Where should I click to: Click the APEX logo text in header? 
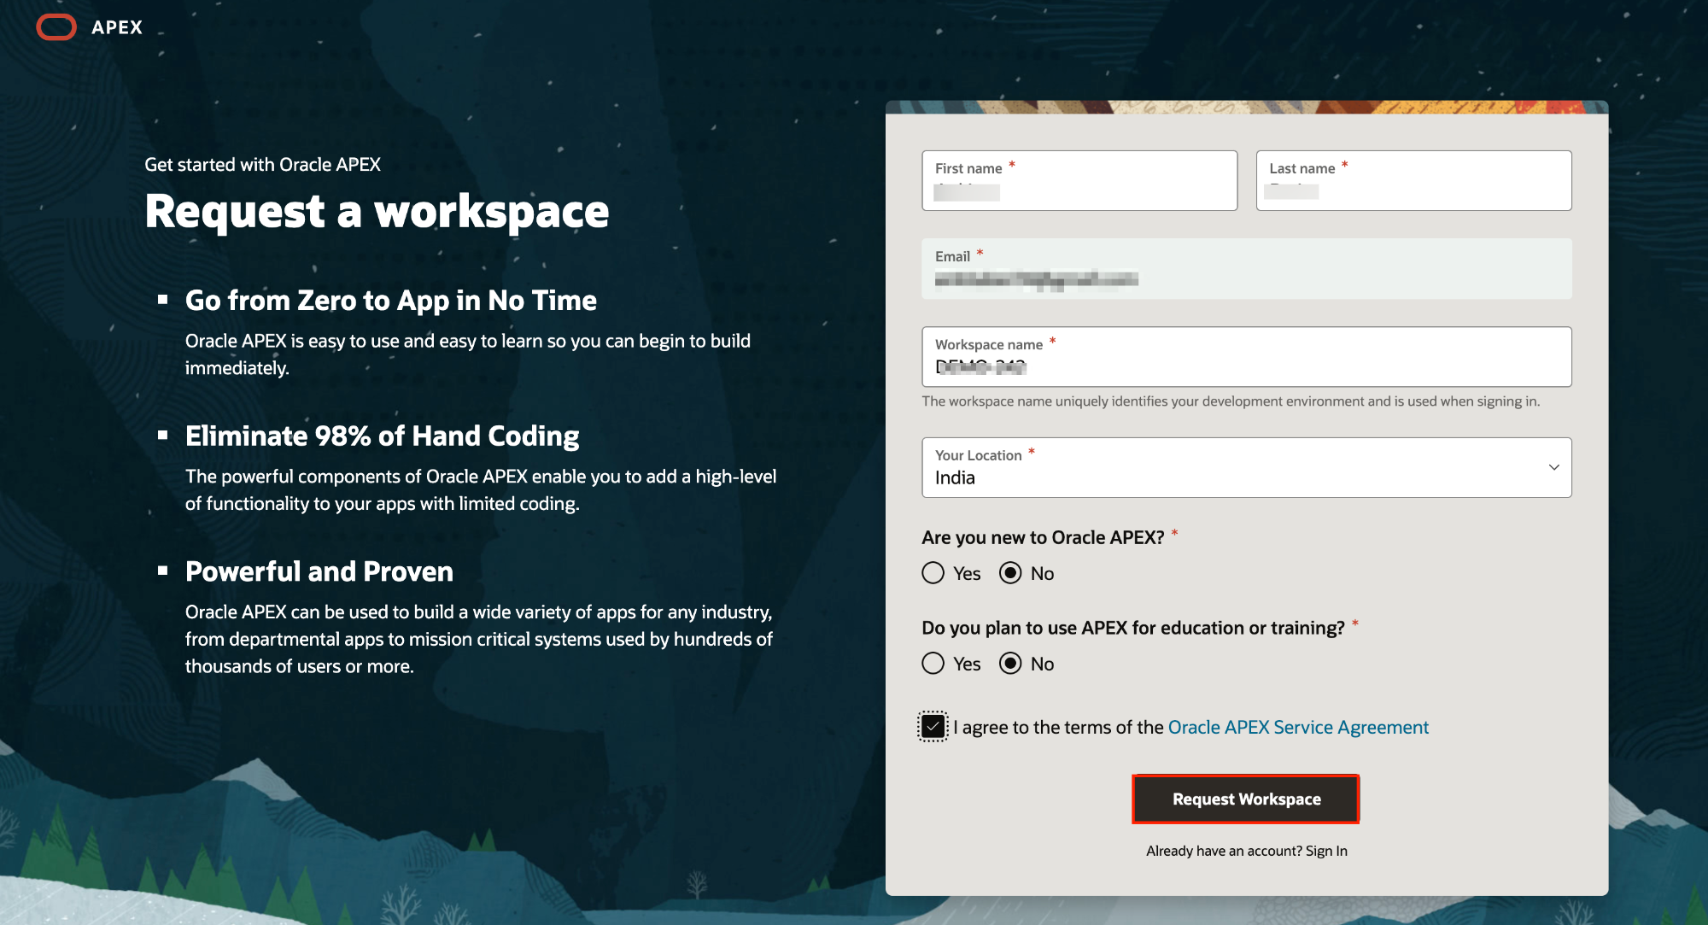(117, 27)
